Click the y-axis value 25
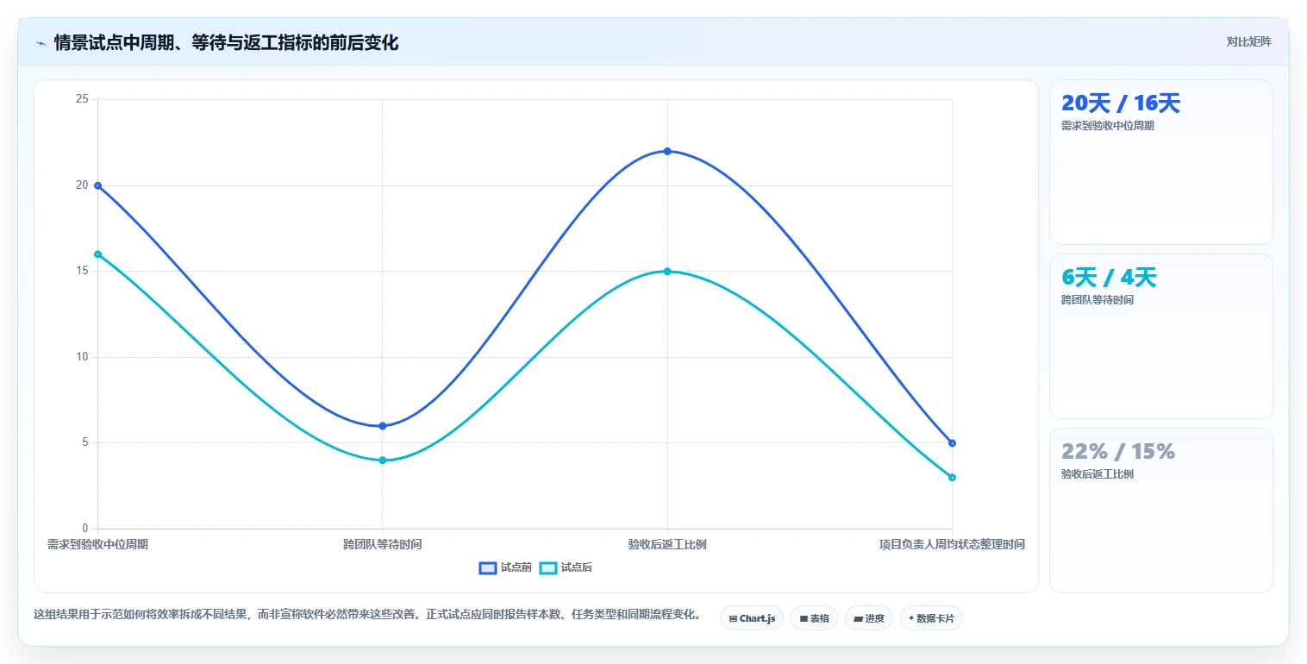This screenshot has width=1307, height=664. pyautogui.click(x=83, y=99)
